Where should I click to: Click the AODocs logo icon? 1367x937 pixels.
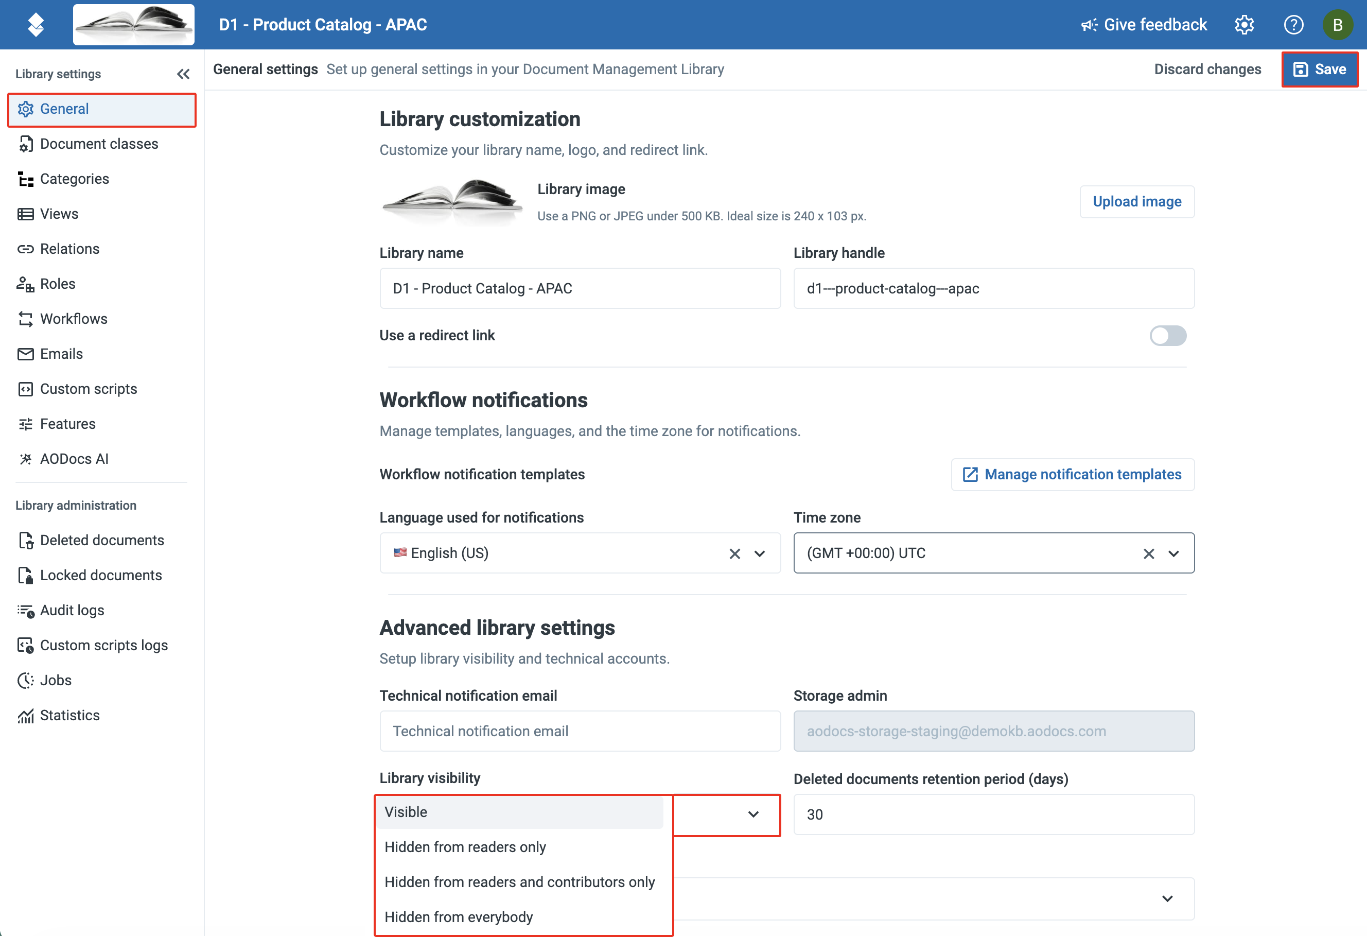36,25
